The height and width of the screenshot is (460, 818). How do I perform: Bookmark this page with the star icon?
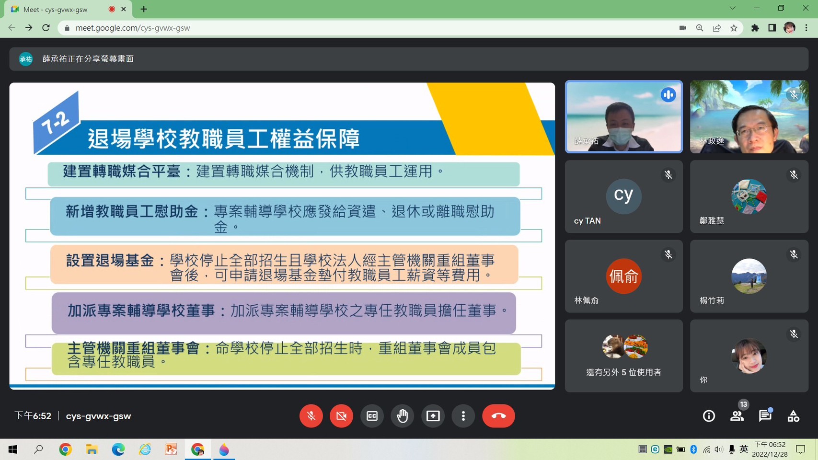[x=734, y=28]
